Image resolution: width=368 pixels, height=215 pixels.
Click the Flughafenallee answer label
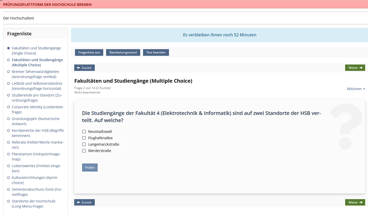point(100,138)
